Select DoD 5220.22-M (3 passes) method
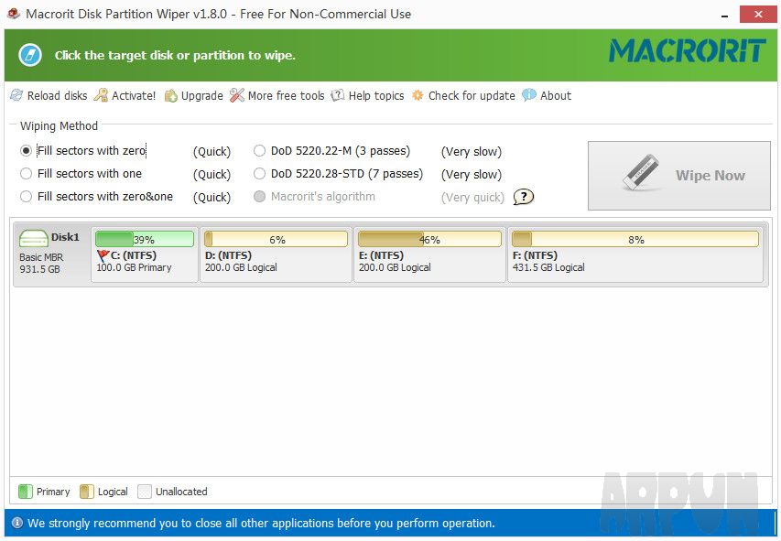Image resolution: width=781 pixels, height=541 pixels. point(259,150)
